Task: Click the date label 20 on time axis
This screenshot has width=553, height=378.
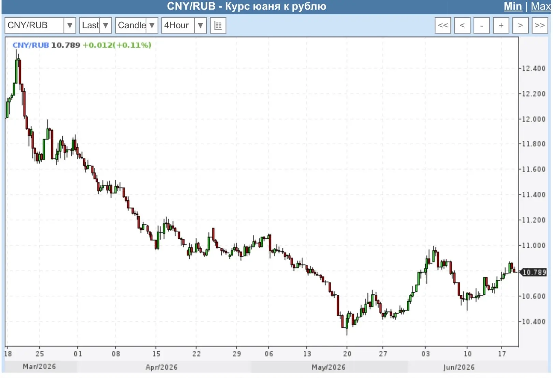Action: click(347, 354)
